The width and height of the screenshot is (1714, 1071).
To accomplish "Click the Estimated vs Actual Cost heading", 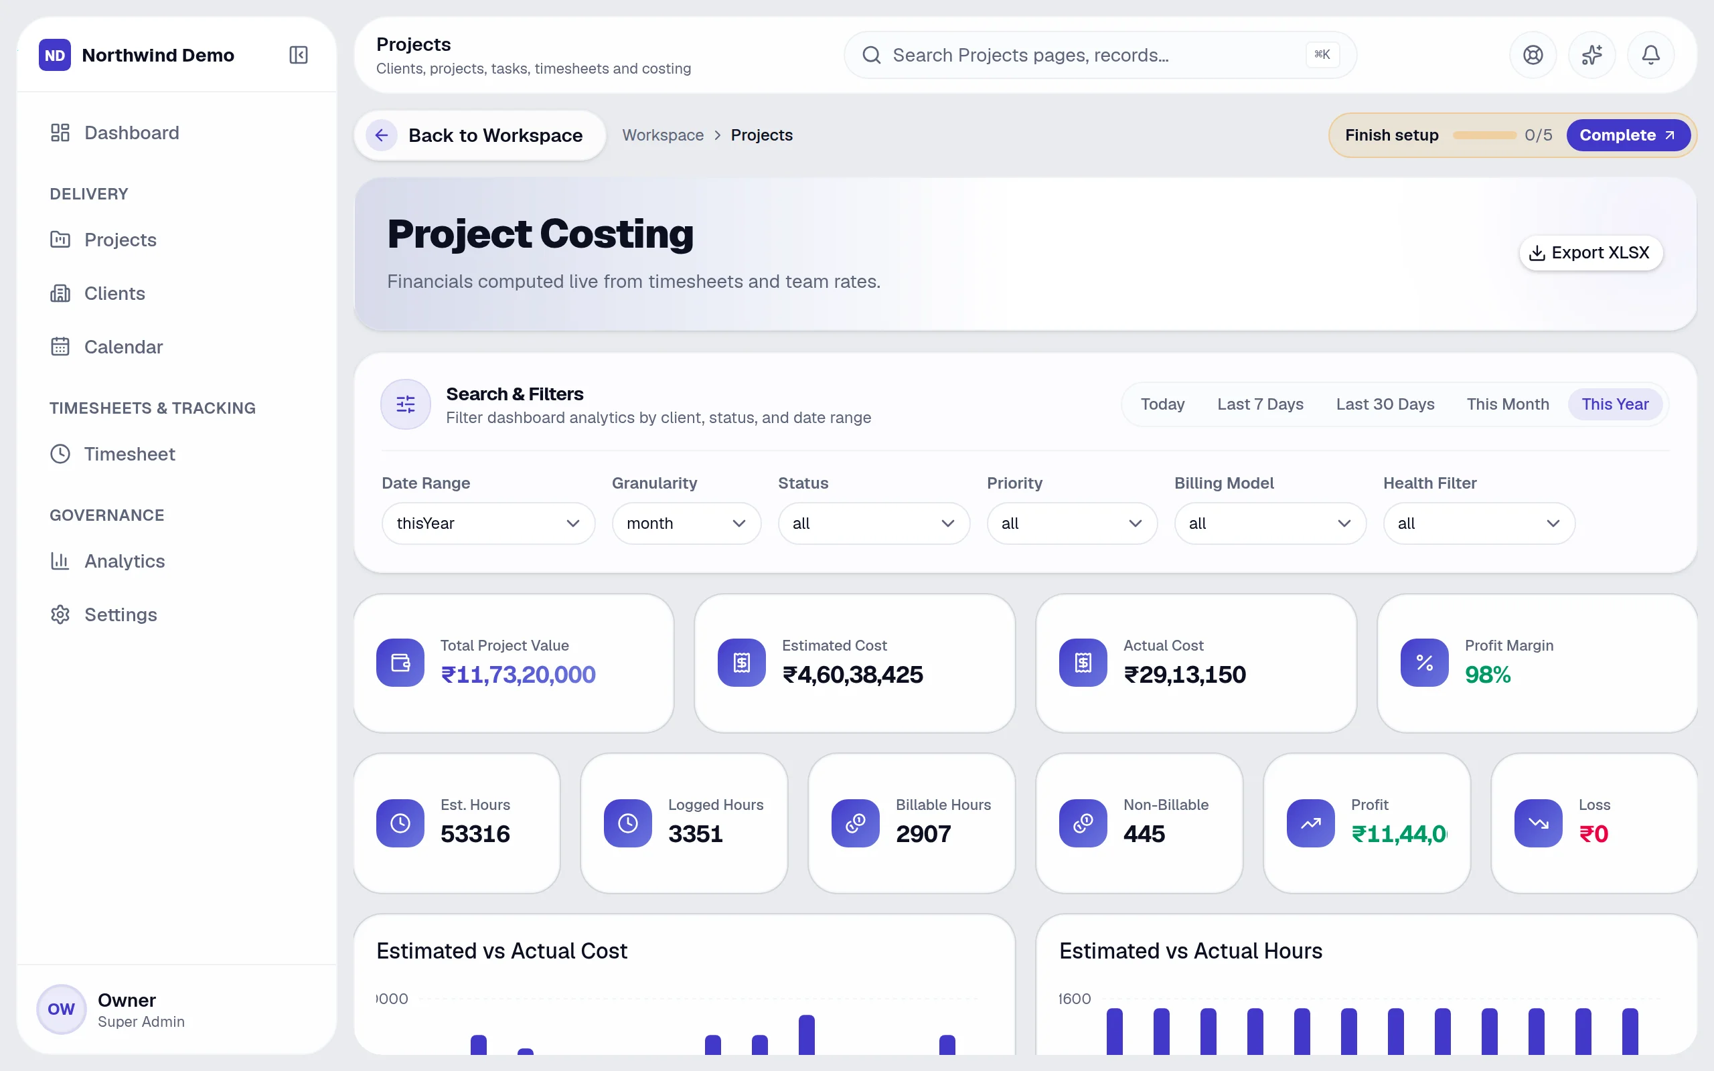I will click(501, 951).
